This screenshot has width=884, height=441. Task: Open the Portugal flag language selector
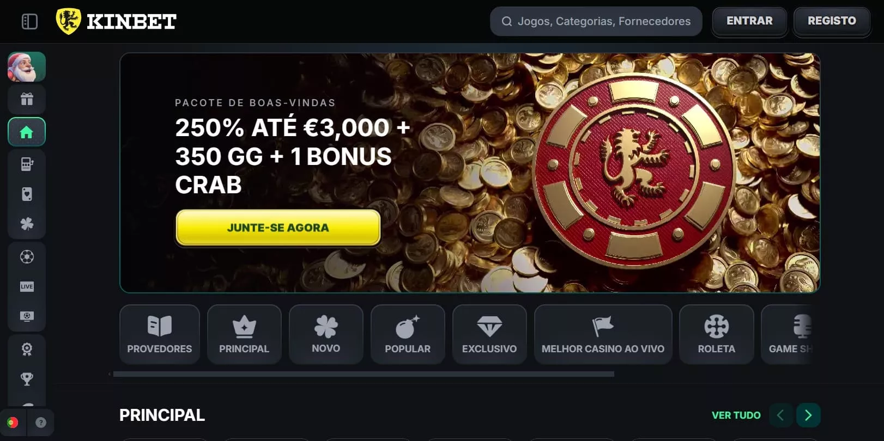(12, 422)
